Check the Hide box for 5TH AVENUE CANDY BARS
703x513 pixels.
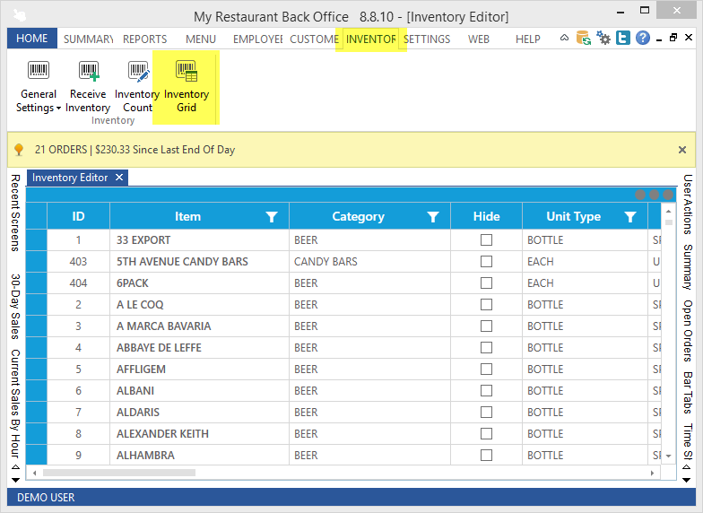coord(486,262)
